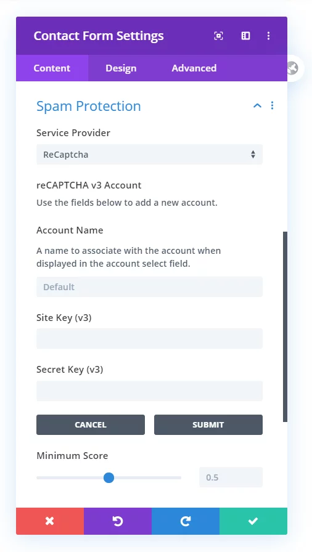Click the Submit button

click(208, 424)
